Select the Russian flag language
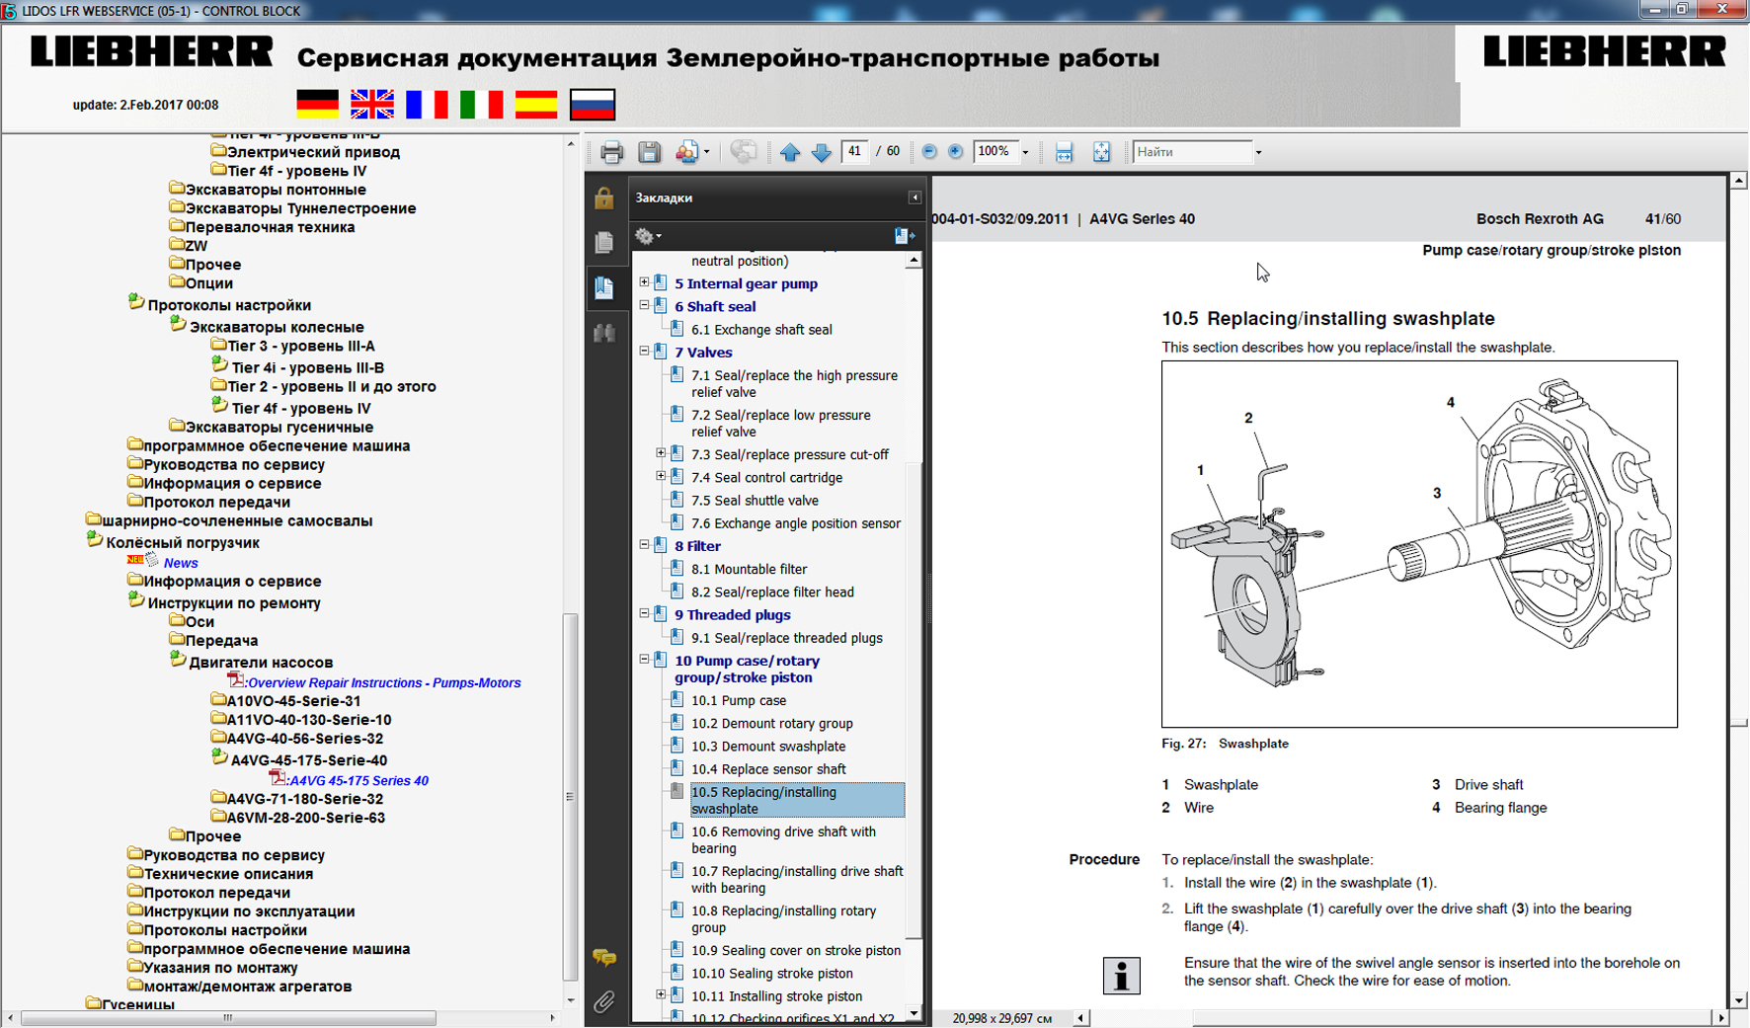This screenshot has height=1028, width=1750. coord(593,104)
